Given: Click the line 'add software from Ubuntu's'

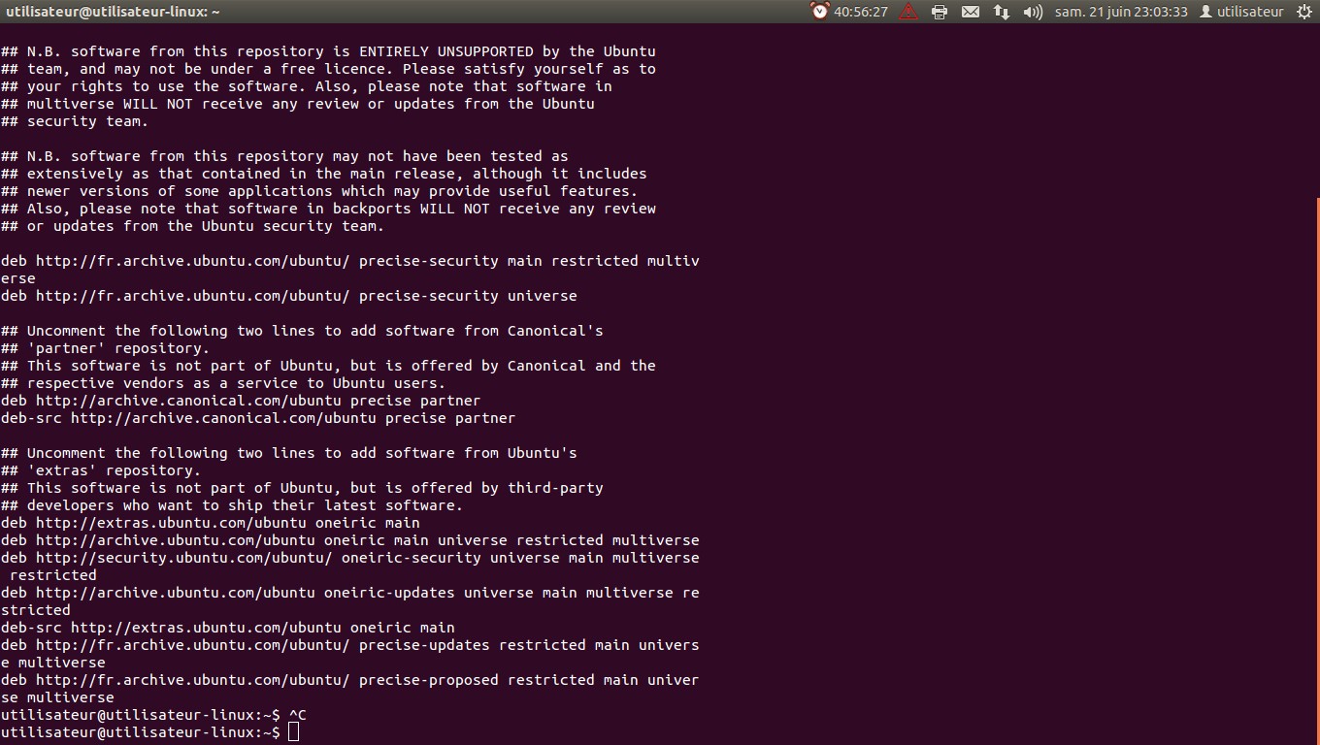Looking at the screenshot, I should coord(289,453).
